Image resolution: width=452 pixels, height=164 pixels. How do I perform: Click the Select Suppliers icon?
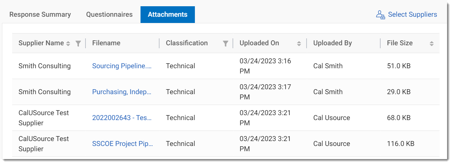[380, 15]
